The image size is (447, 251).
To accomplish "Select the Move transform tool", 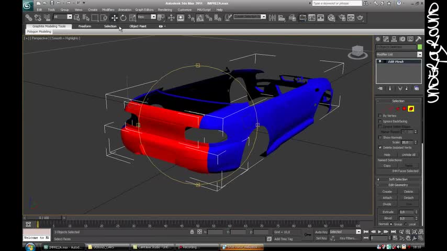I will click(x=114, y=18).
